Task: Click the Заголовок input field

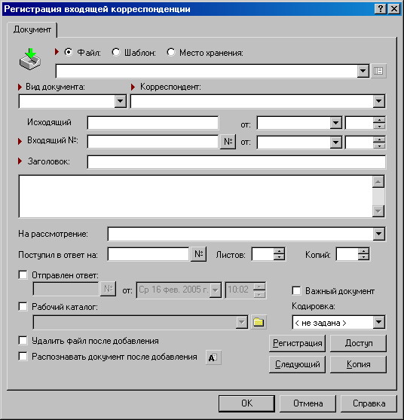Action: tap(237, 162)
